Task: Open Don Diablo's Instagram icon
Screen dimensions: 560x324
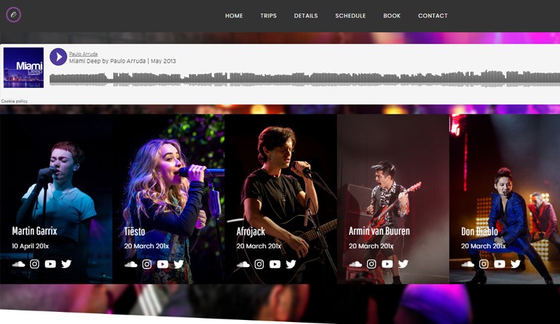Action: coord(484,264)
